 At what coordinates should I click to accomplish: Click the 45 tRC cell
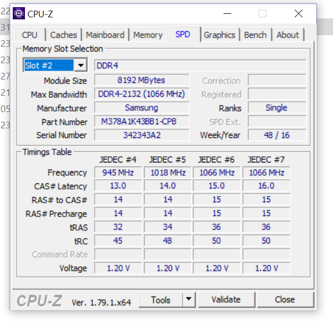coord(118,241)
